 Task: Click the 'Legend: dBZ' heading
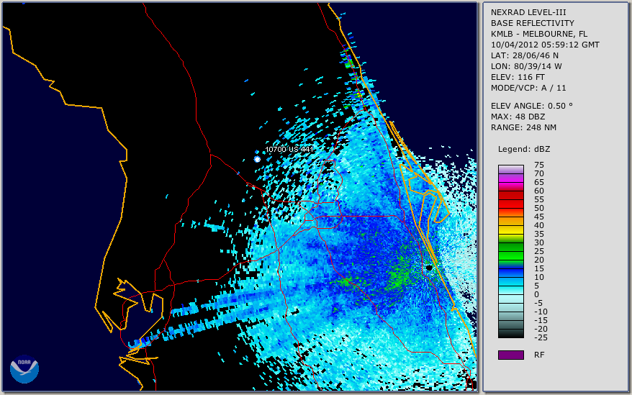523,149
